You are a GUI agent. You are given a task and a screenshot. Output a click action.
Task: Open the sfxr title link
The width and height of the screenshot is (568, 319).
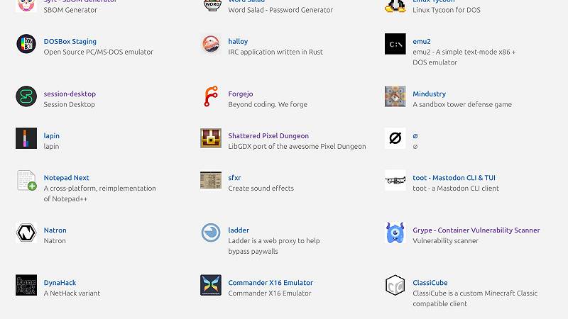click(234, 178)
